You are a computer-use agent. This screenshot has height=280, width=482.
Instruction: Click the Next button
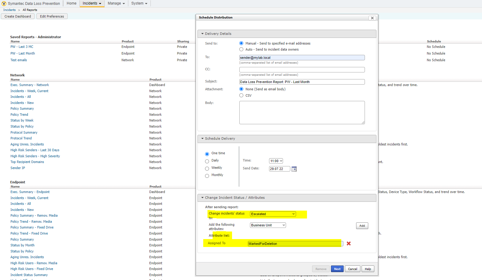337,269
